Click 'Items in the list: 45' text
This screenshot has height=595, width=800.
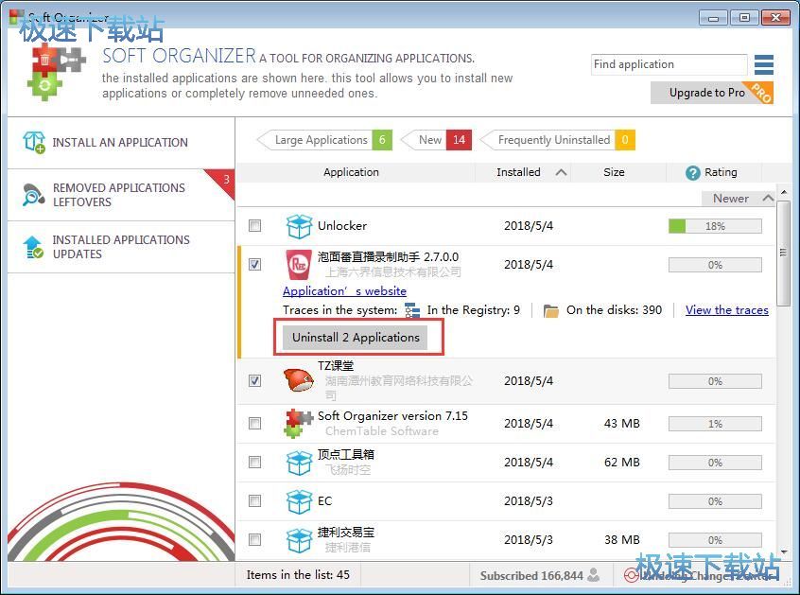click(x=298, y=575)
